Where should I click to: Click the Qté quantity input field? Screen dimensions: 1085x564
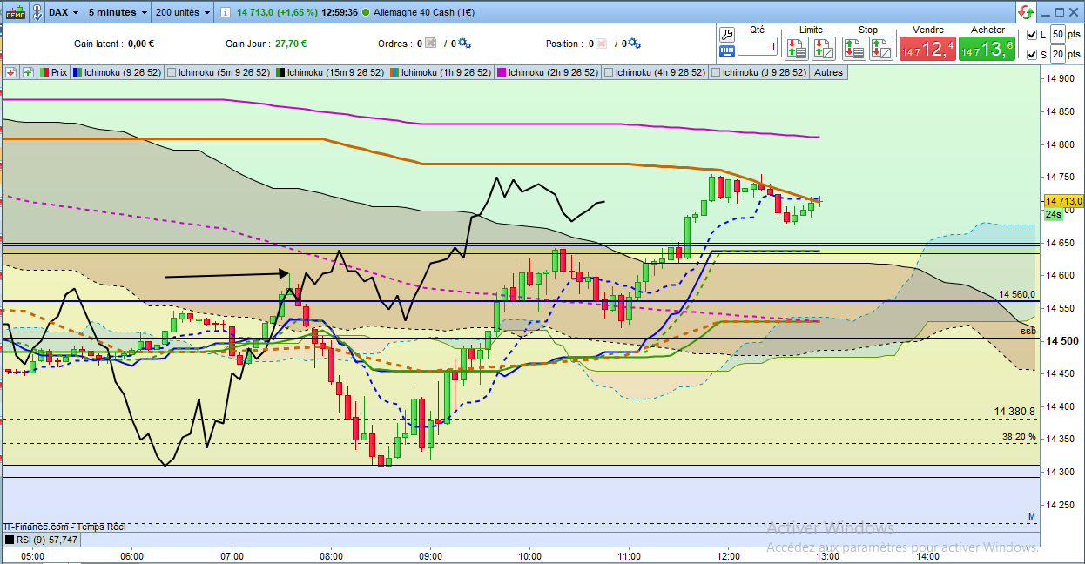tap(757, 46)
